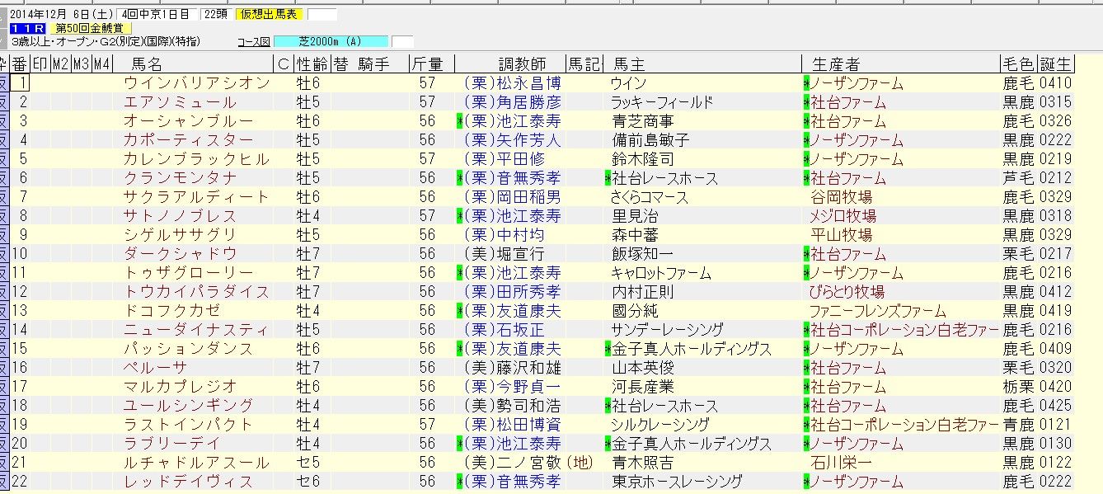Image resolution: width=1103 pixels, height=494 pixels.
Task: Click green marker beside trainer in レッドデイヴィス row
Action: click(x=459, y=482)
